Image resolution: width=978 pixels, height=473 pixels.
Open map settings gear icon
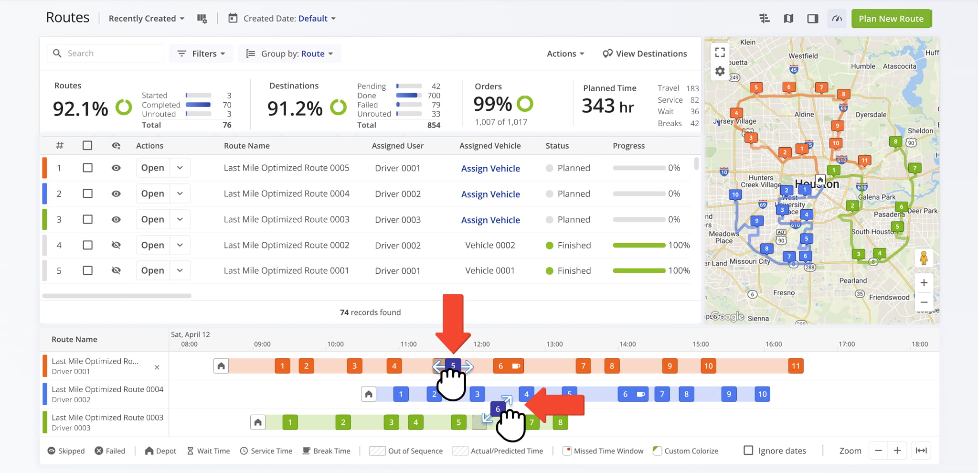720,72
